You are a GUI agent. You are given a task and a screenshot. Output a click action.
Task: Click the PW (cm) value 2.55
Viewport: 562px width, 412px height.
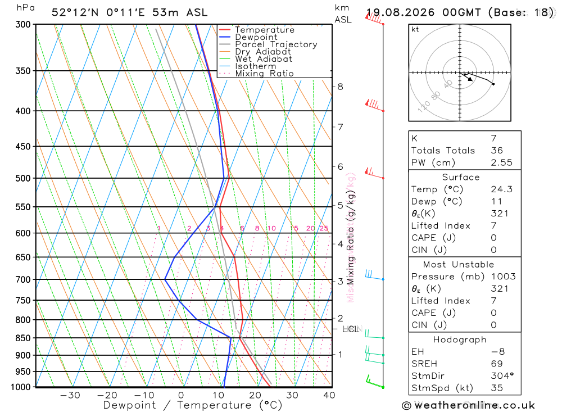point(502,163)
